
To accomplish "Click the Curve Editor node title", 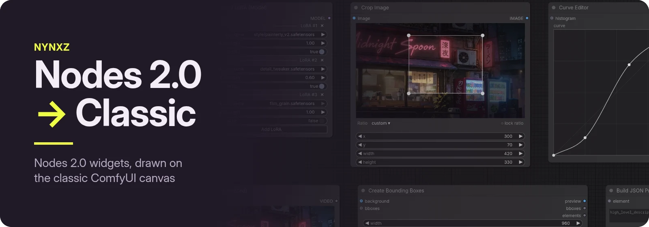I will click(574, 8).
